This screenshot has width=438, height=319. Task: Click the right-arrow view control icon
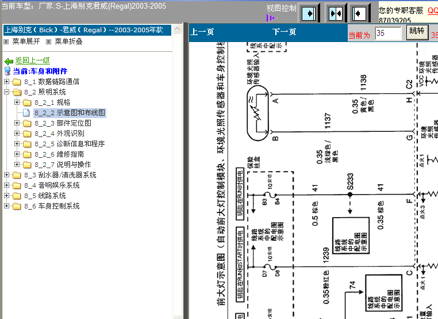[309, 13]
